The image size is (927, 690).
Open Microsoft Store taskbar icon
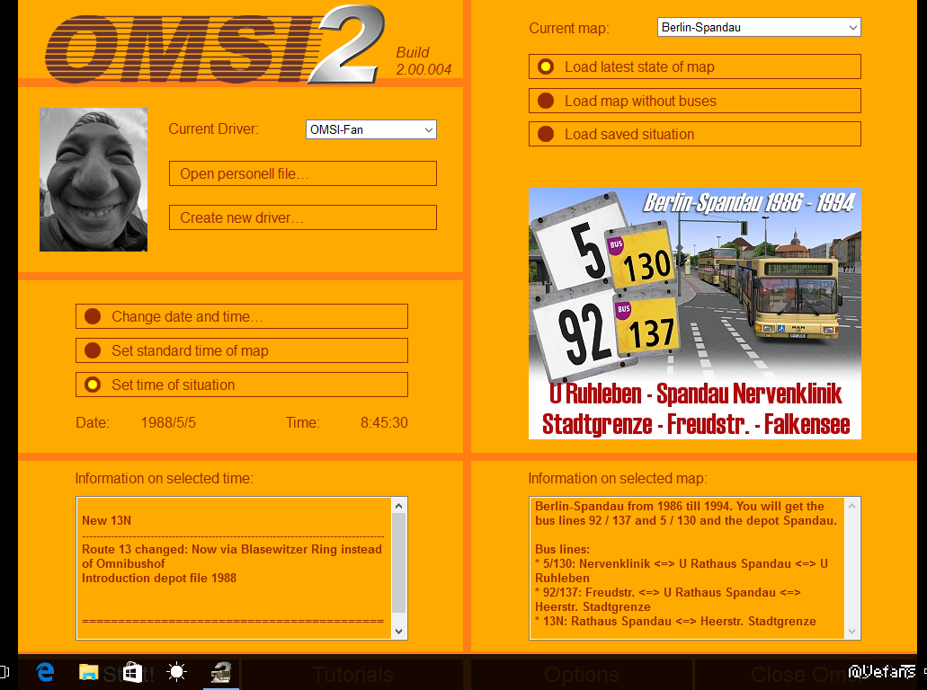click(133, 672)
